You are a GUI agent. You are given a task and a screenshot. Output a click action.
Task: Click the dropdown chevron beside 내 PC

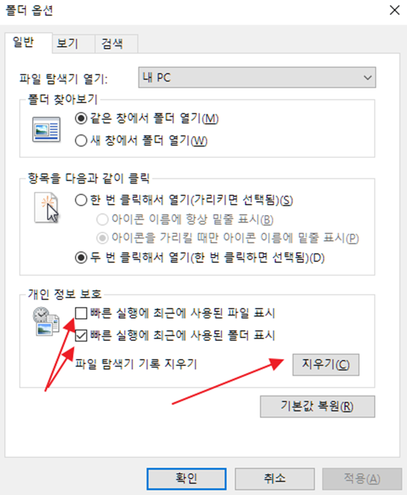pyautogui.click(x=367, y=77)
